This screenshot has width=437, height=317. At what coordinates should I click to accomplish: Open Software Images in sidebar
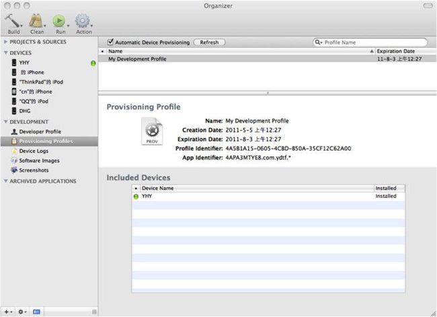point(49,161)
